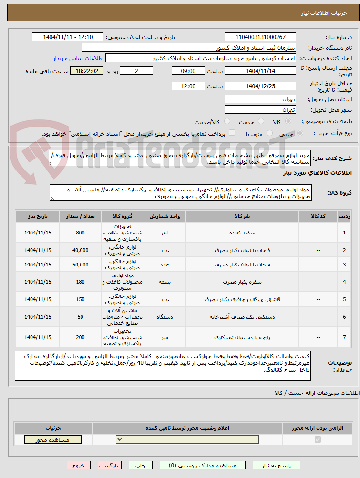Select the جزیی purchase type radio
The height and width of the screenshot is (478, 360).
(x=300, y=133)
